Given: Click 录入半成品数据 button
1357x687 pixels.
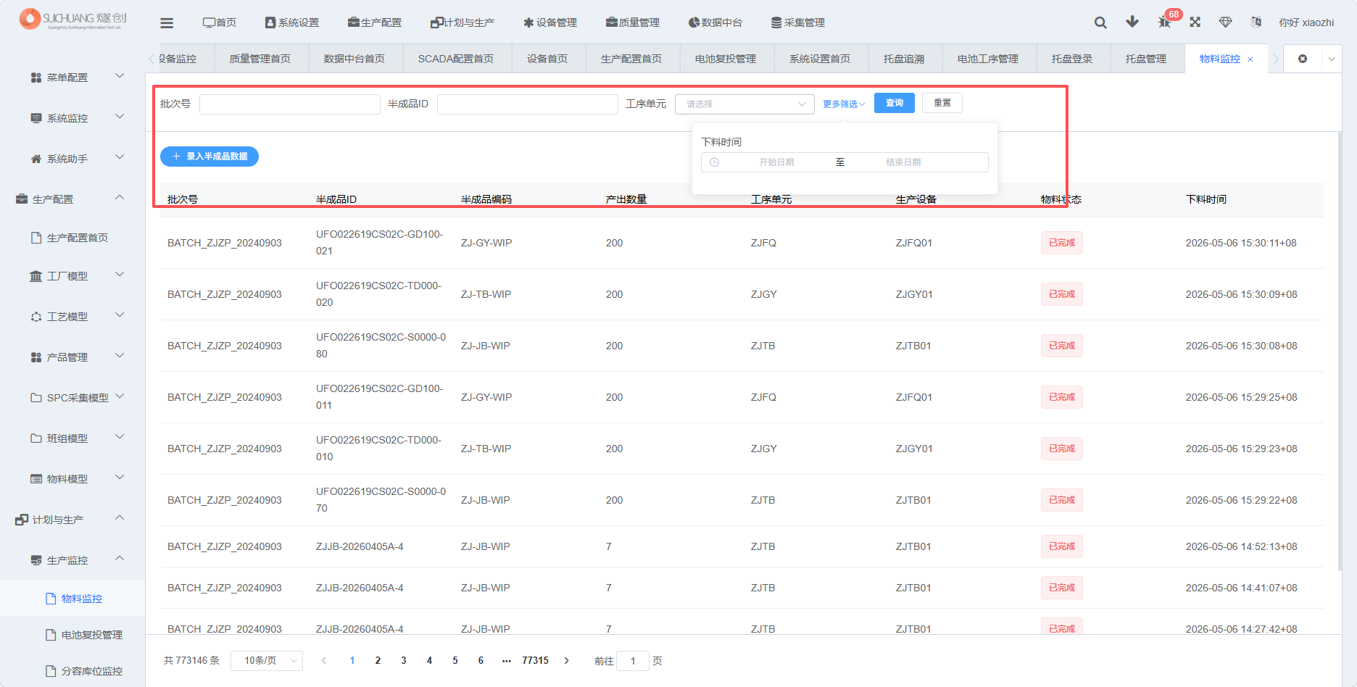Looking at the screenshot, I should 209,156.
